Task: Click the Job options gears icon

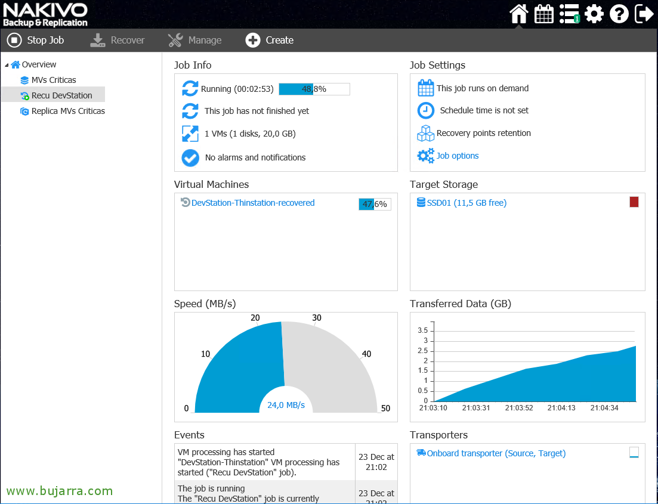Action: pyautogui.click(x=425, y=156)
